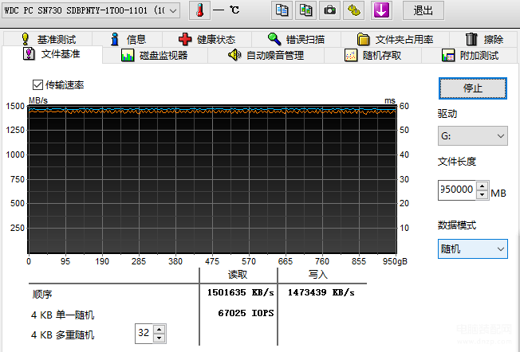The height and width of the screenshot is (352, 520).
Task: Click the light bulb icon on 基准测试
Action: (26, 39)
